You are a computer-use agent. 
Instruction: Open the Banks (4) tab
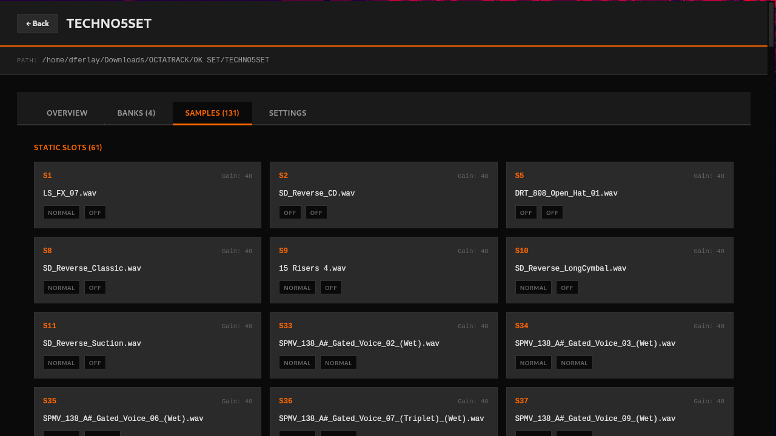(136, 113)
